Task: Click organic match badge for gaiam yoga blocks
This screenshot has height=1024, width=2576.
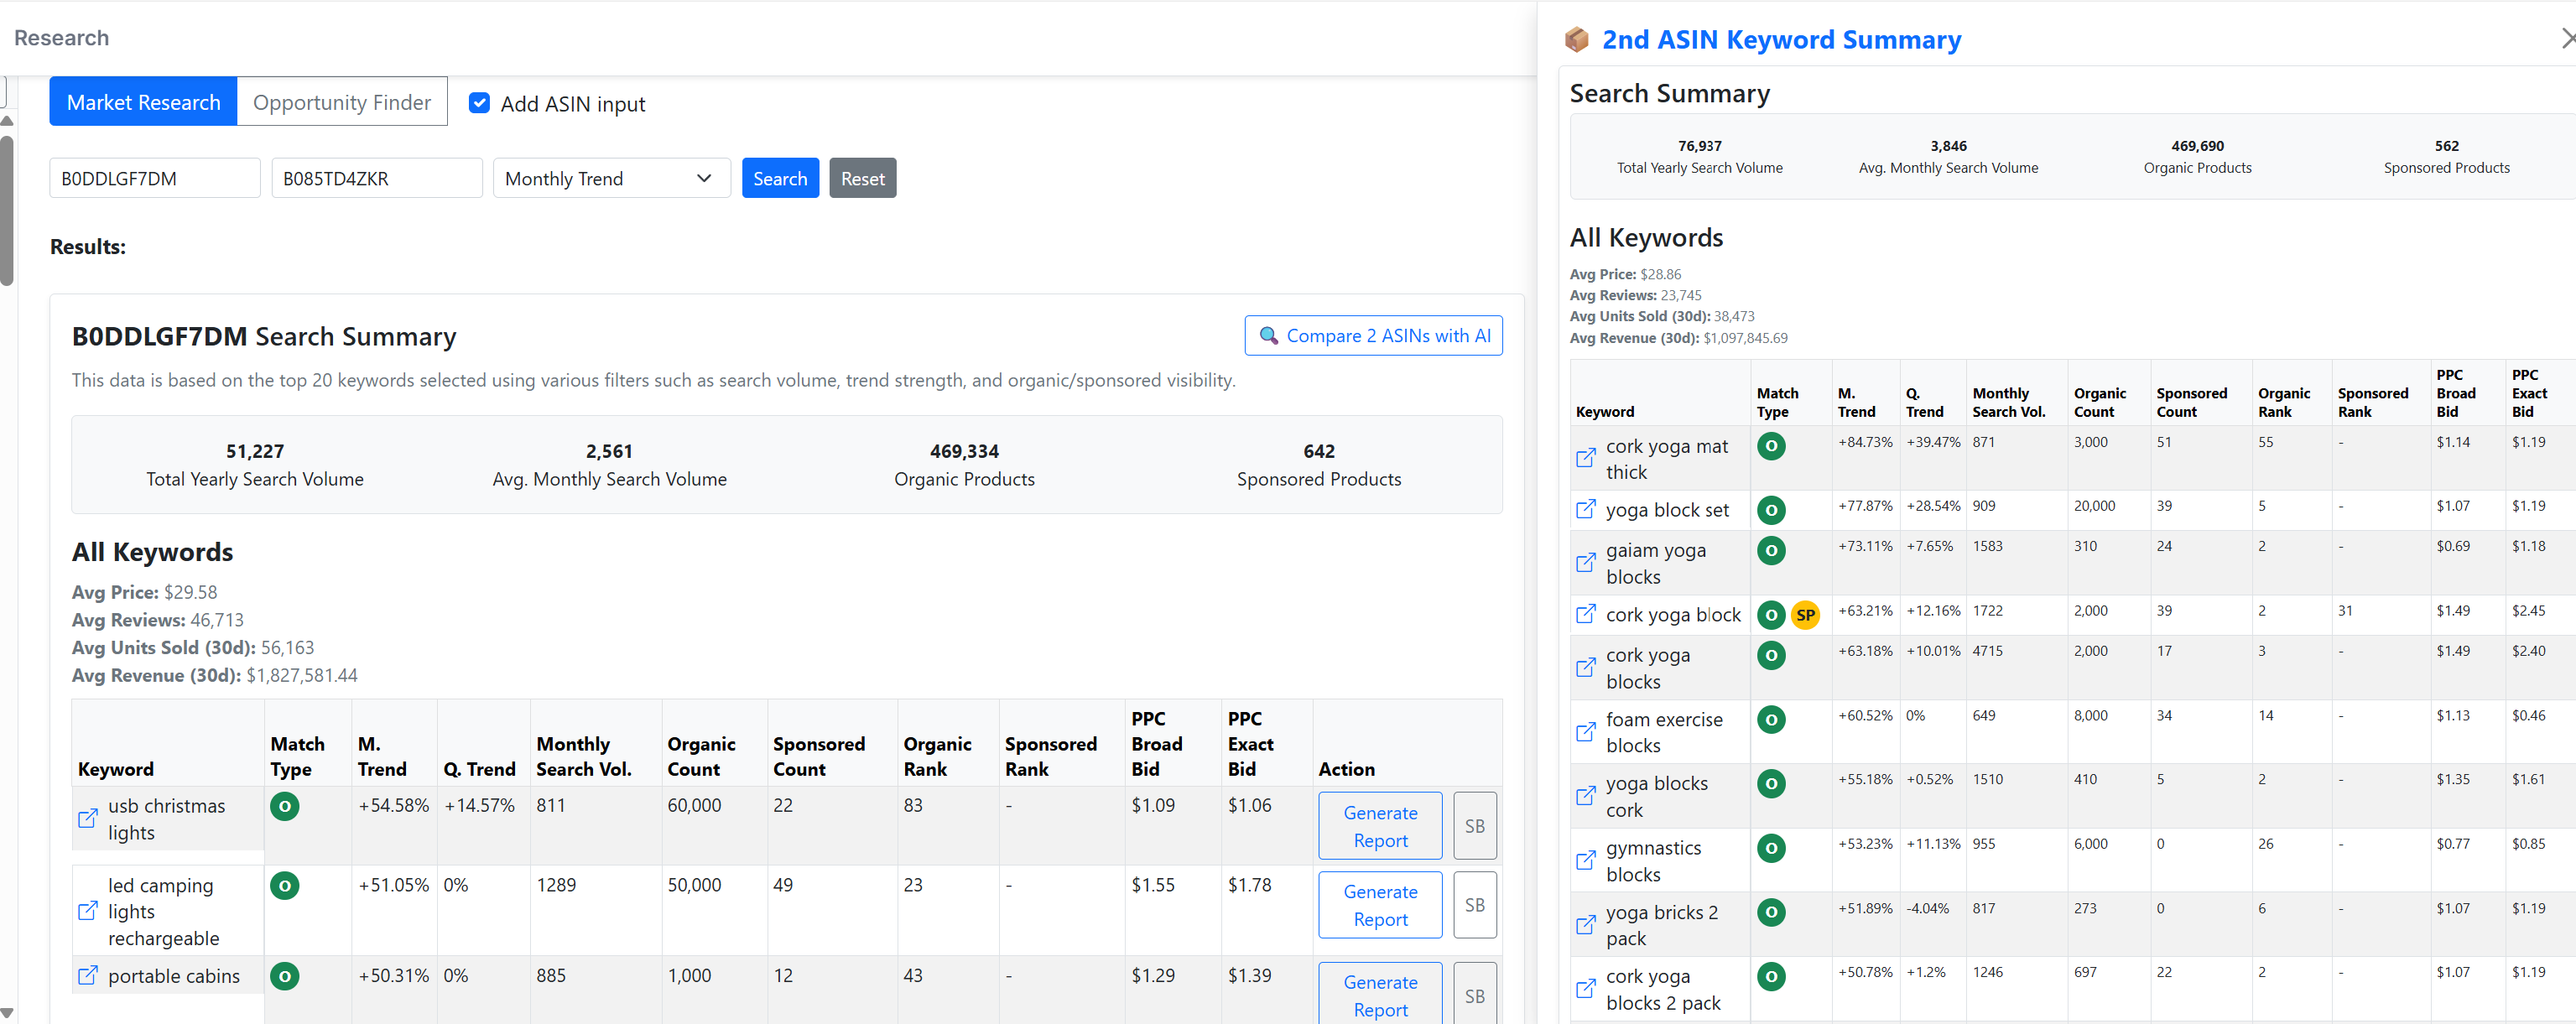Action: coord(1771,550)
